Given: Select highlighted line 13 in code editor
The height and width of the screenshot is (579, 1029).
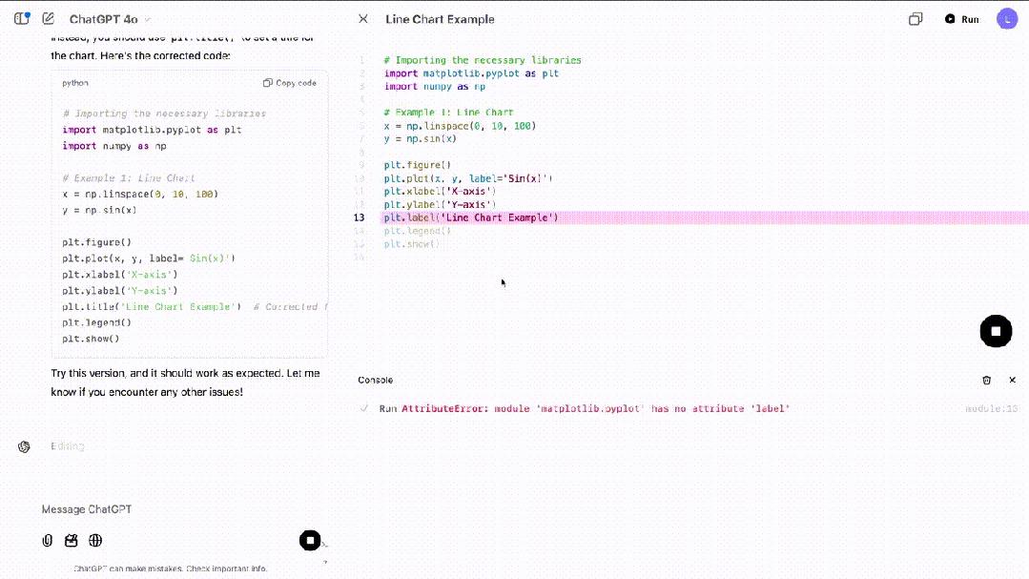Looking at the screenshot, I should [x=471, y=217].
